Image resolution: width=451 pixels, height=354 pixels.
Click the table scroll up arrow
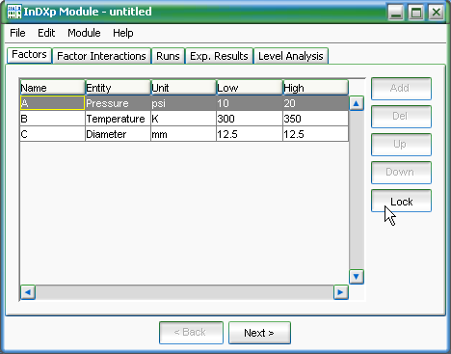[357, 103]
